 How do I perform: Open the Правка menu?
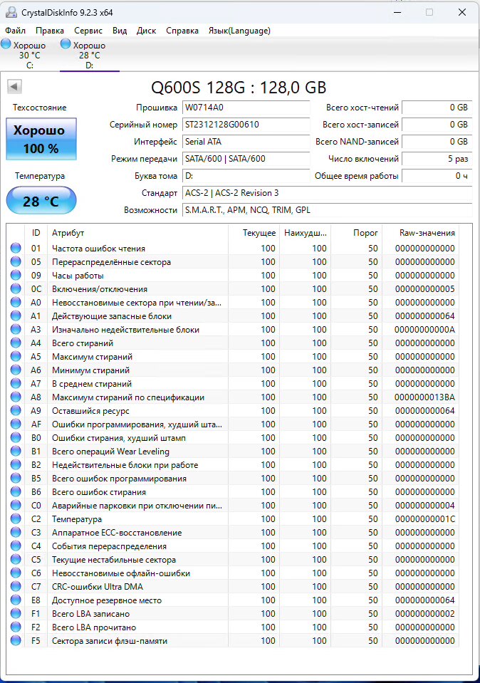click(x=50, y=31)
